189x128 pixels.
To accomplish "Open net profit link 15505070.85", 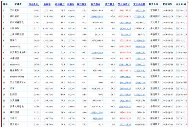I will (x=125, y=106).
